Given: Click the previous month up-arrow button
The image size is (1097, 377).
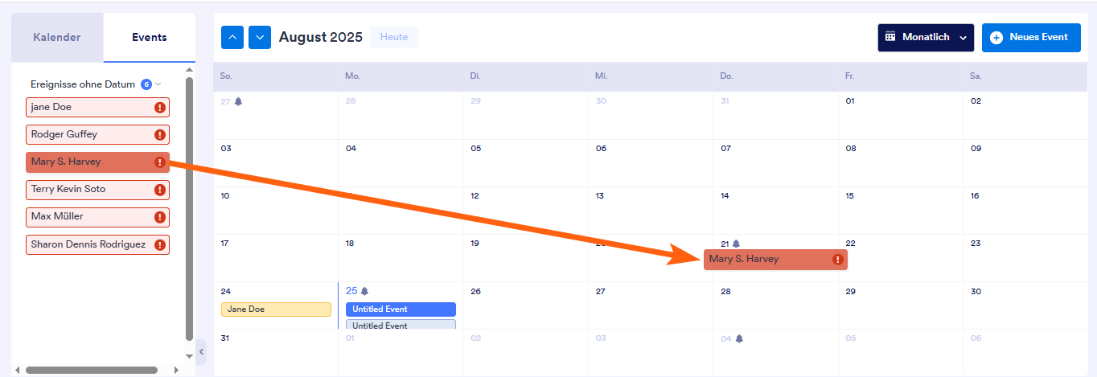Looking at the screenshot, I should pos(232,37).
